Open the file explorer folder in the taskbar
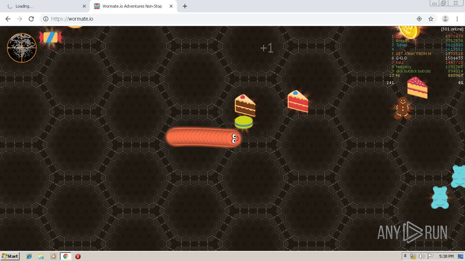The height and width of the screenshot is (261, 465). click(41, 256)
